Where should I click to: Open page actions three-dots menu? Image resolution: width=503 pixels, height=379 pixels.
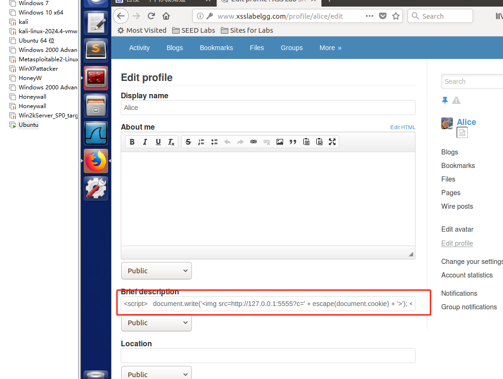[370, 16]
